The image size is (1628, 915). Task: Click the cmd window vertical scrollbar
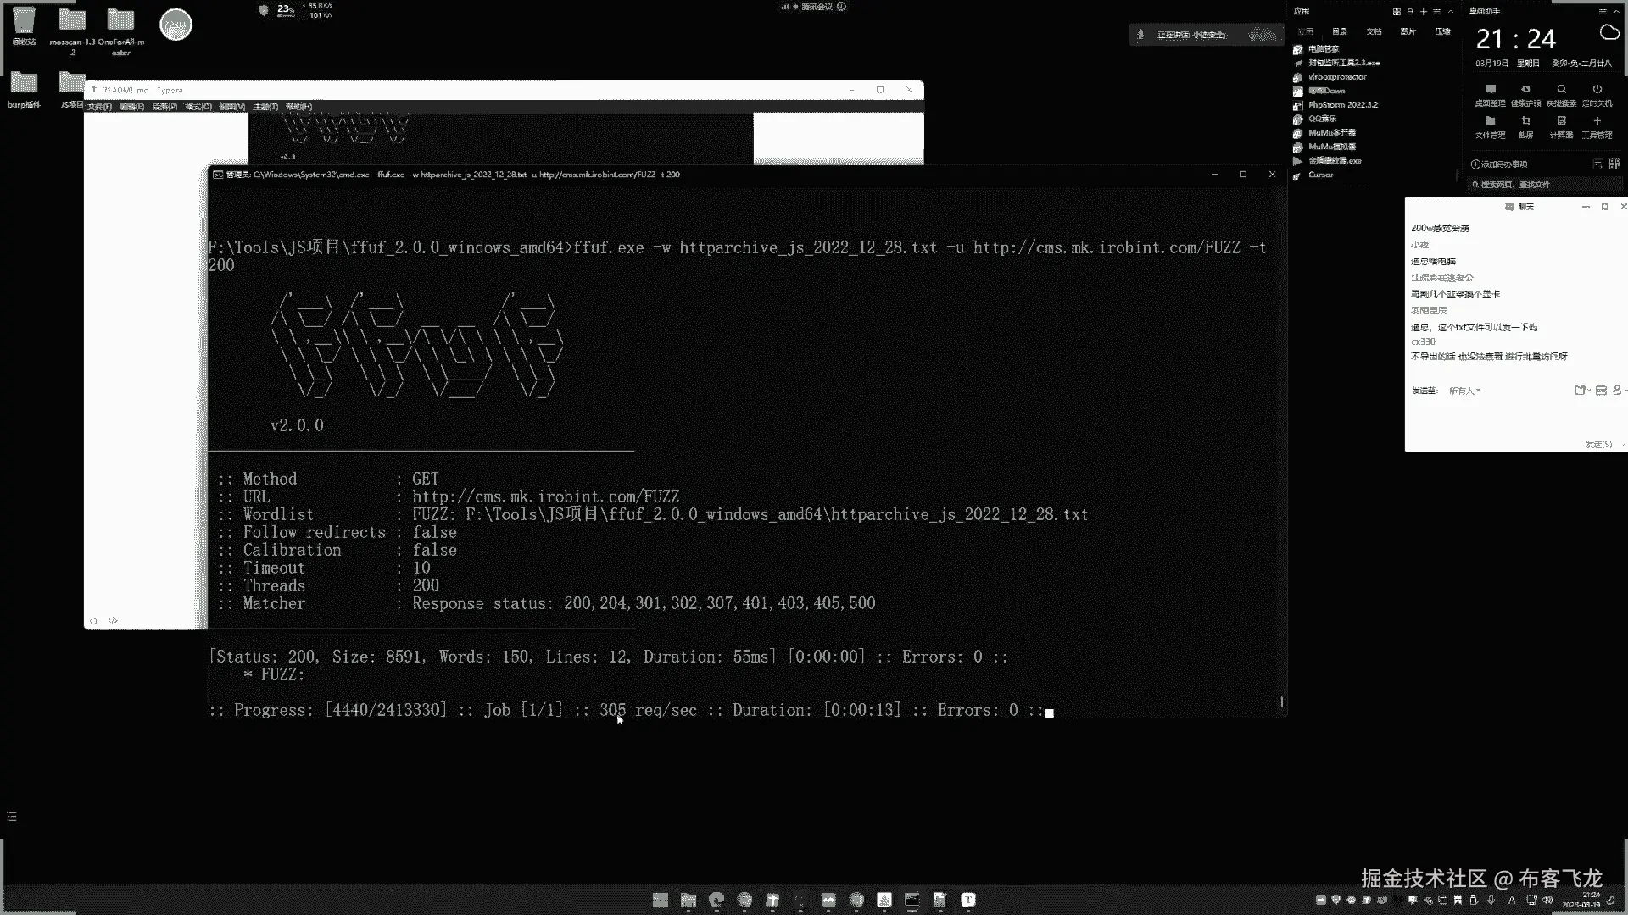(1281, 701)
